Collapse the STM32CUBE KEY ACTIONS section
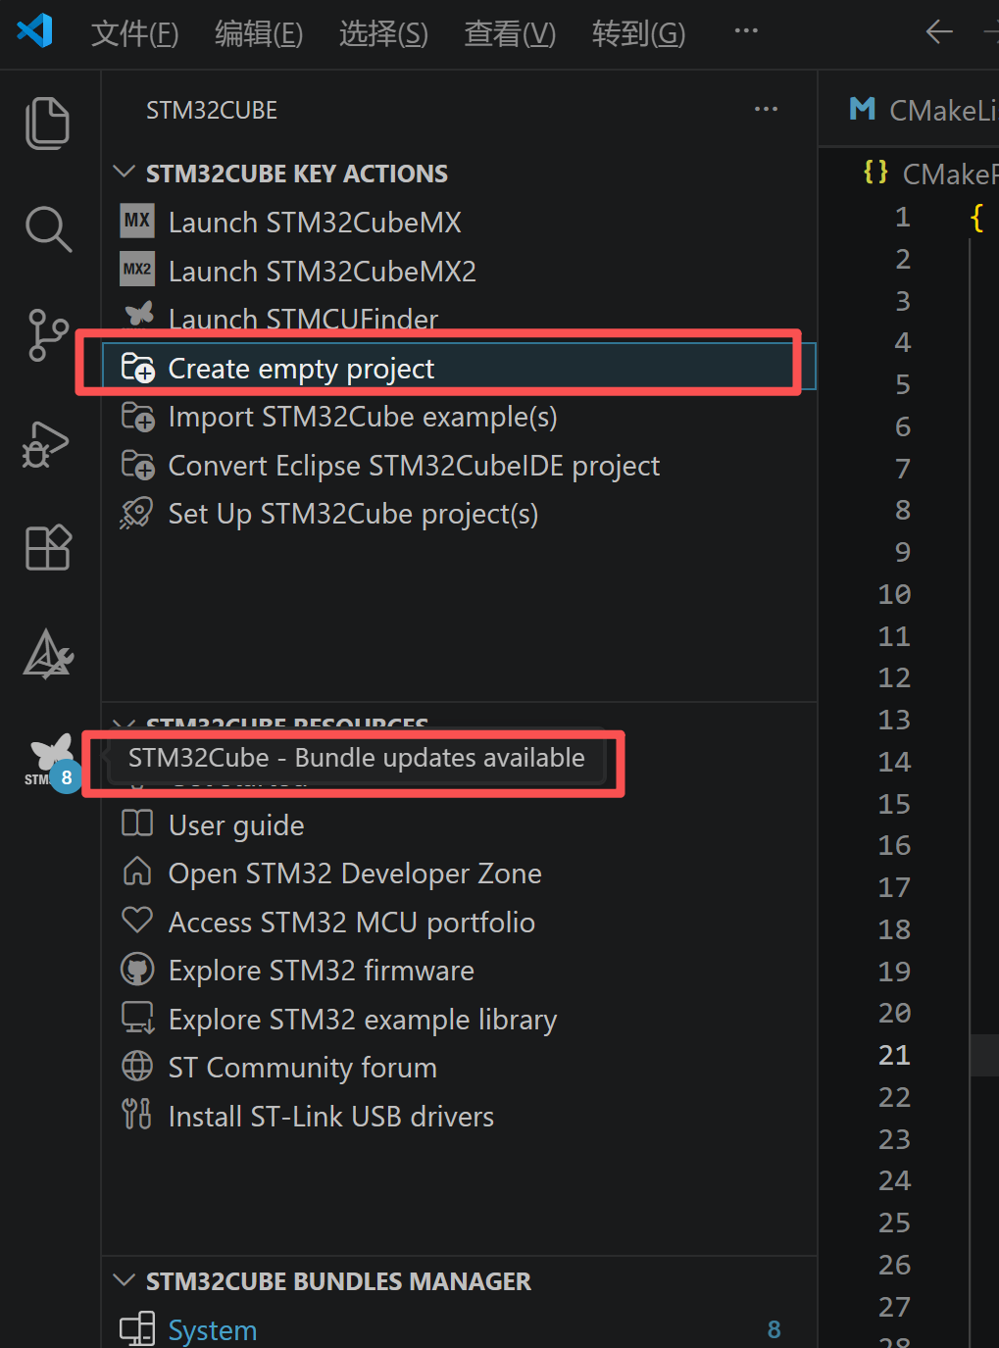This screenshot has height=1348, width=999. (x=124, y=173)
